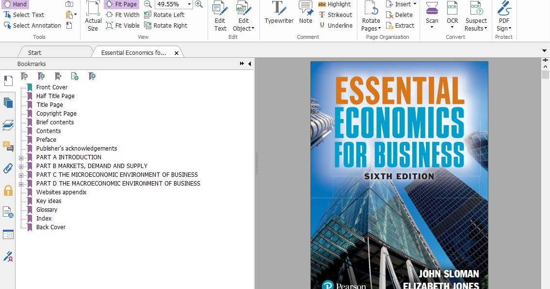
Task: Activate the Select Text tool
Action: coord(24,15)
